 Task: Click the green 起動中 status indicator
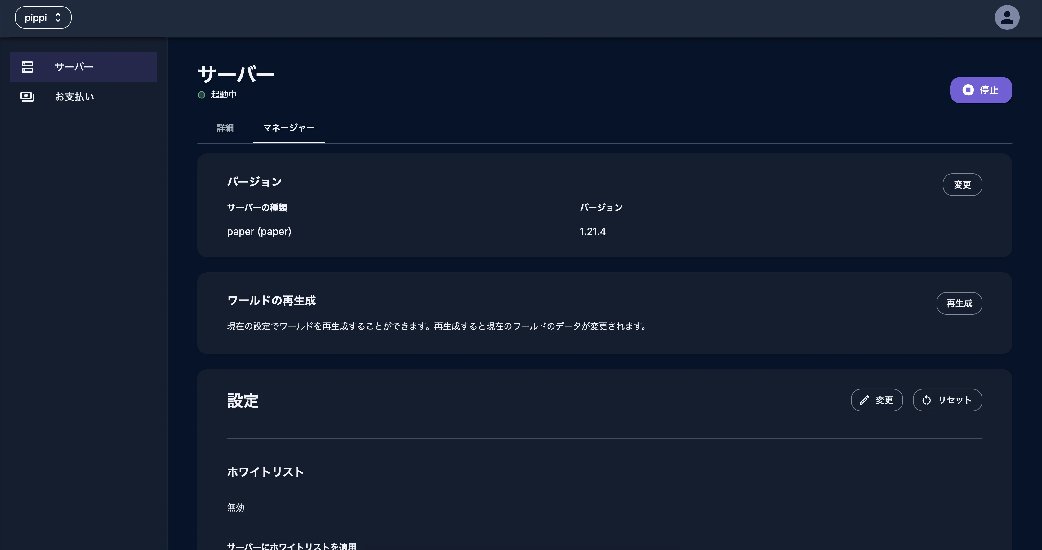pyautogui.click(x=202, y=95)
